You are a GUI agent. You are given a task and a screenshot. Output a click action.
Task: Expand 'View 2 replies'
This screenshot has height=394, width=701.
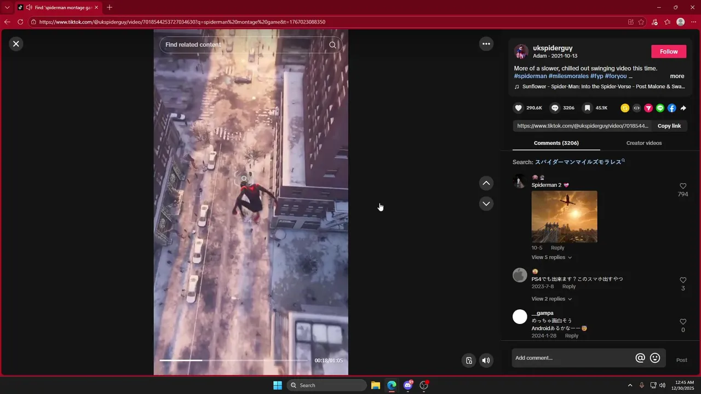point(551,299)
